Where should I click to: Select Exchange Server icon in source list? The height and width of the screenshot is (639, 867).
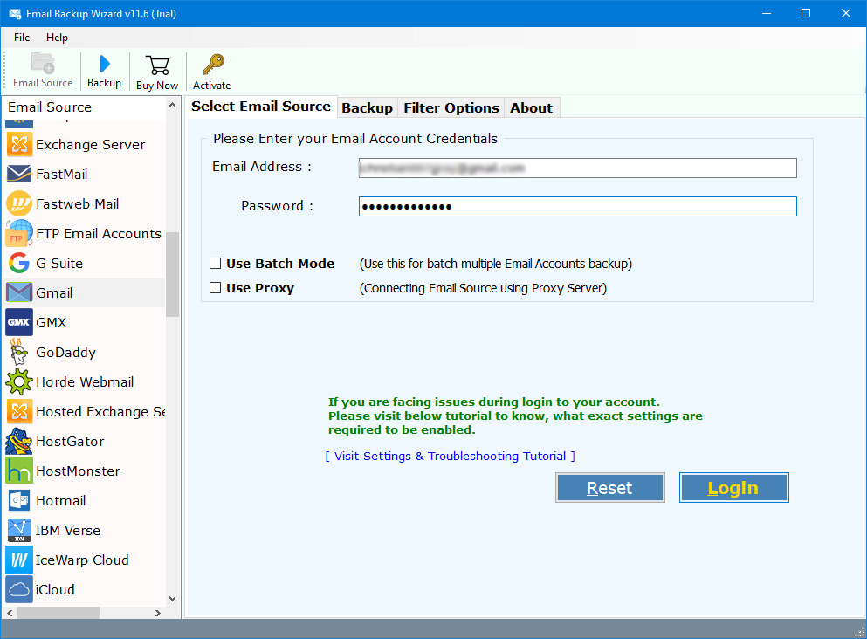point(19,144)
